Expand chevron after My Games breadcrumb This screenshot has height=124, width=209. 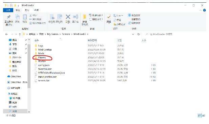pyautogui.click(x=60, y=34)
